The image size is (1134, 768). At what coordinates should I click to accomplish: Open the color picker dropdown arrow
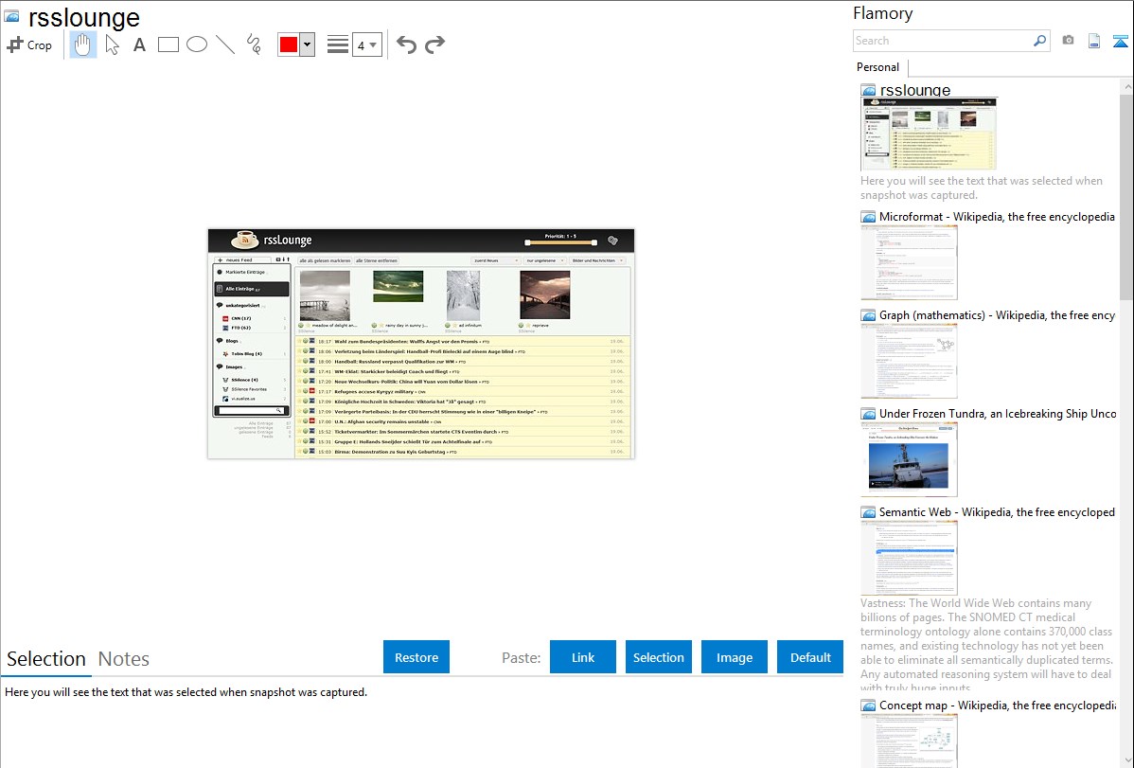point(308,45)
